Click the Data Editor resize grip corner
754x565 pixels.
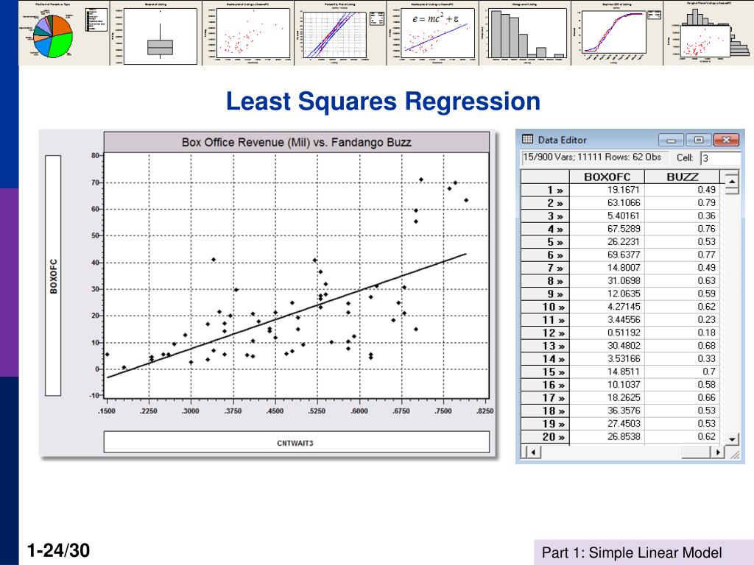(x=735, y=454)
